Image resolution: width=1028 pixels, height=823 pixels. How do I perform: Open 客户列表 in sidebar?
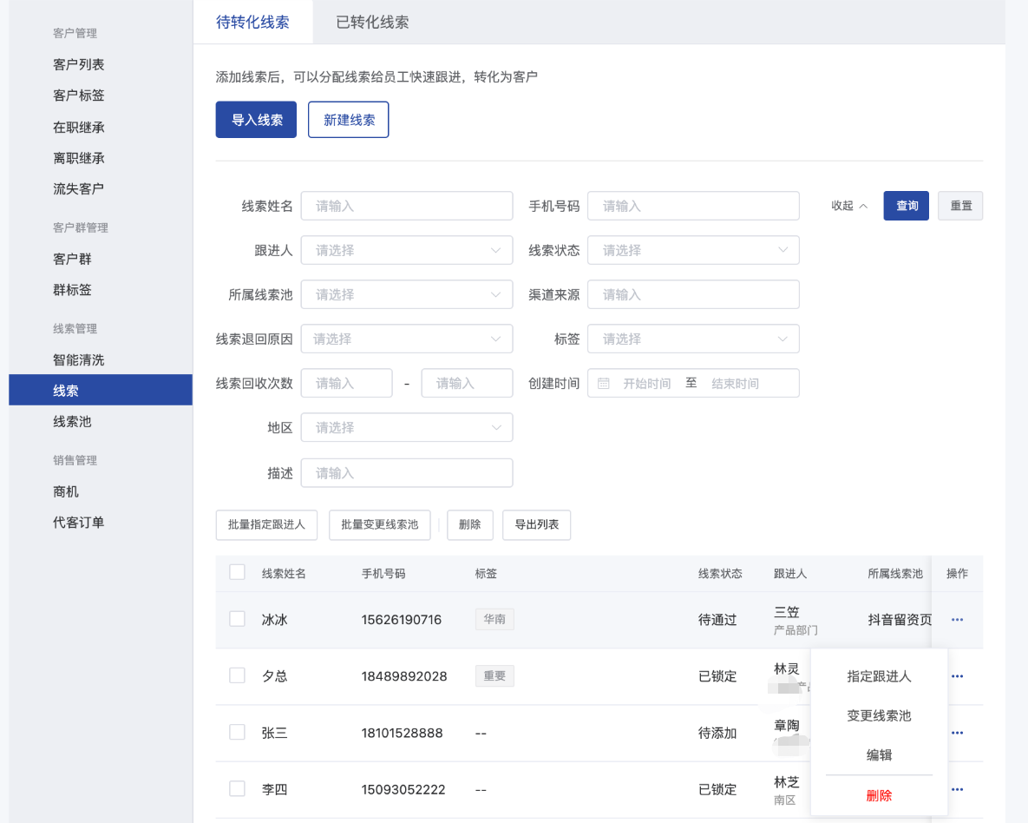tap(79, 64)
